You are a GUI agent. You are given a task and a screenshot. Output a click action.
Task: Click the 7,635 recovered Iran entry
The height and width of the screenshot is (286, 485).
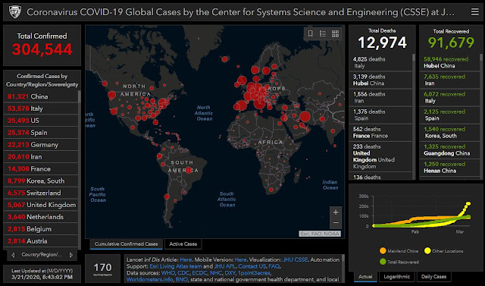tap(449, 80)
